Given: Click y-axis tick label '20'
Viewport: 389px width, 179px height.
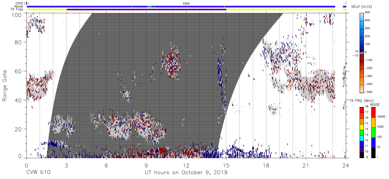Looking at the screenshot, I should pos(18,129).
